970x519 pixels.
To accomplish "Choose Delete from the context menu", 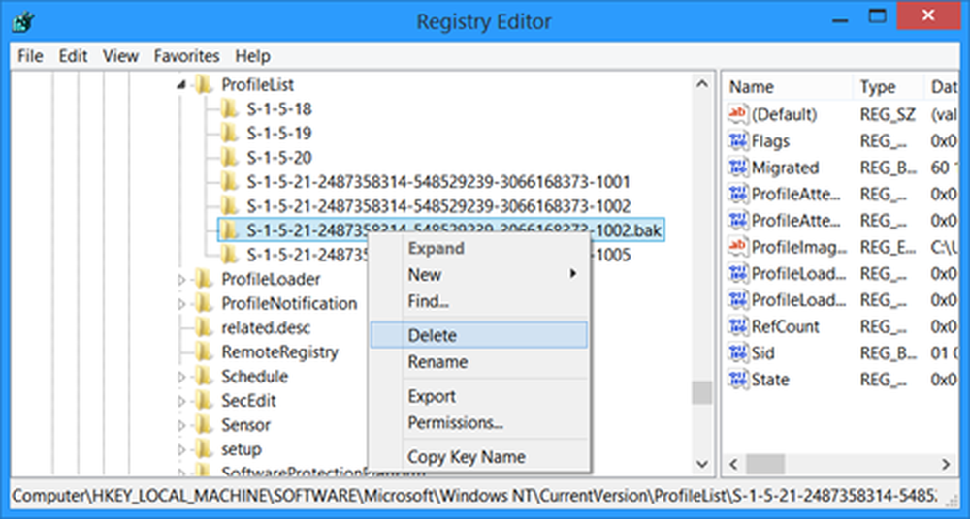I will pos(432,335).
